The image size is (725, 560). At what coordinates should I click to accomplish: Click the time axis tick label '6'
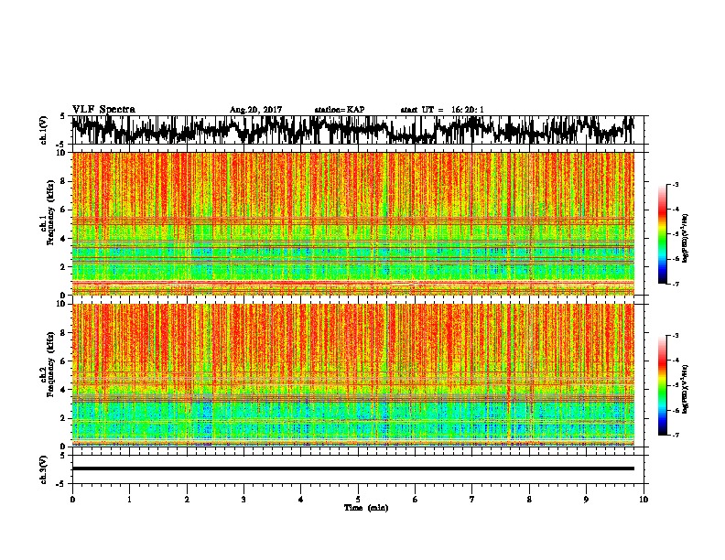(x=415, y=500)
